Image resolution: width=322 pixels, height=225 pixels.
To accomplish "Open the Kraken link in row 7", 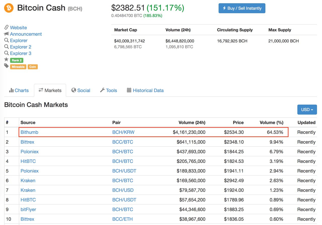I will click(x=28, y=190).
